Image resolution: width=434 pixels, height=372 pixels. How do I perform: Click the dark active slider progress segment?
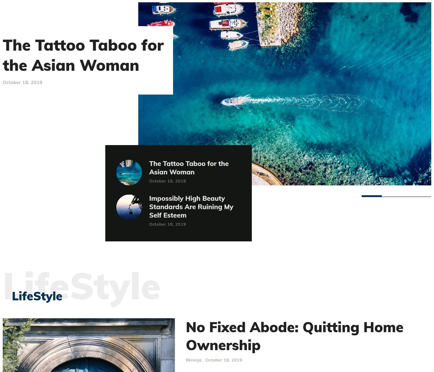372,196
